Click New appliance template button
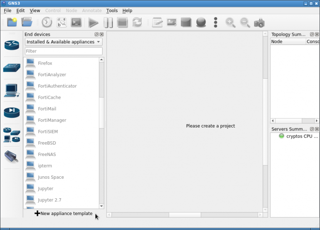This screenshot has width=320, height=230. [x=63, y=213]
